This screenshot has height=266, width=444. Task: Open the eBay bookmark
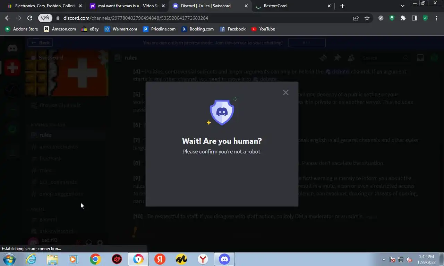(x=90, y=29)
